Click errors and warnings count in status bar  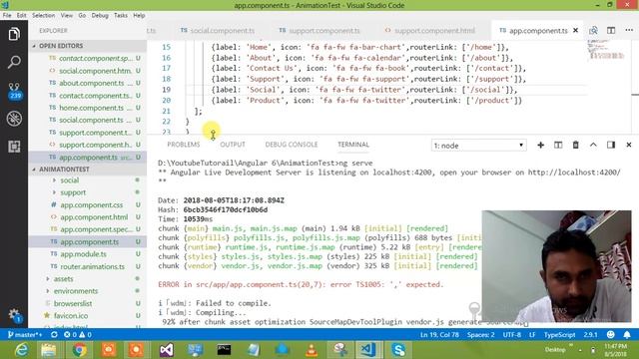(x=78, y=335)
